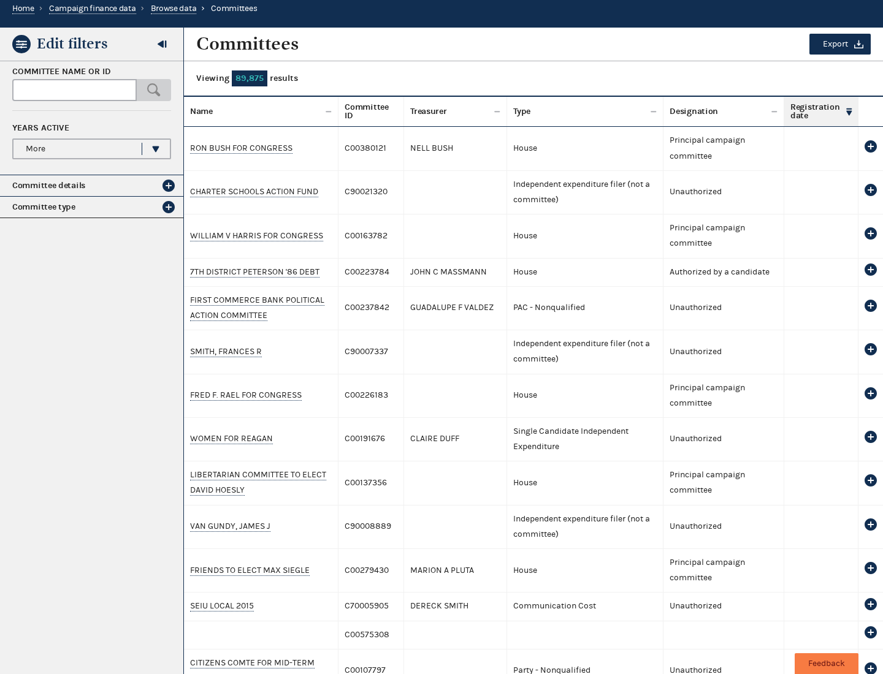The width and height of the screenshot is (883, 674).
Task: Sort the table by Name column
Action: tap(261, 112)
